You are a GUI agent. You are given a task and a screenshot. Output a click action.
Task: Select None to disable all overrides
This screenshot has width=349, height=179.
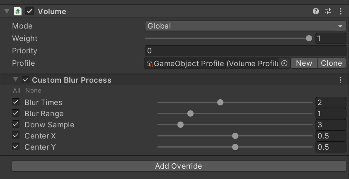click(33, 91)
